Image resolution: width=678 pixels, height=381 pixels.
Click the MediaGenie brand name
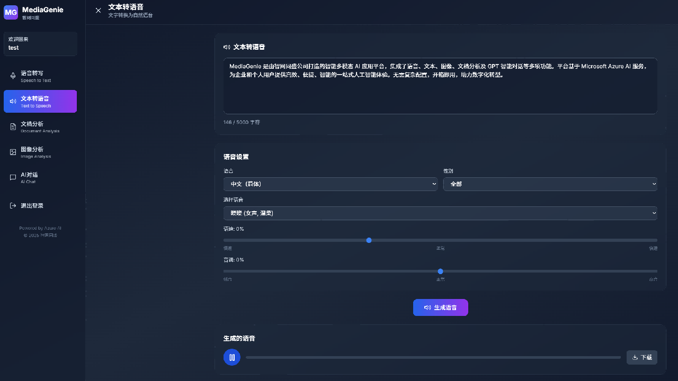tap(42, 10)
